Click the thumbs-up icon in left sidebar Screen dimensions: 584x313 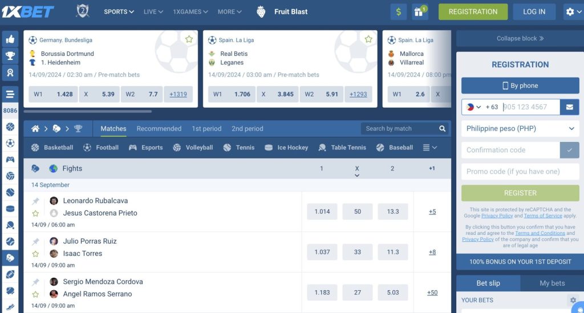(10, 39)
